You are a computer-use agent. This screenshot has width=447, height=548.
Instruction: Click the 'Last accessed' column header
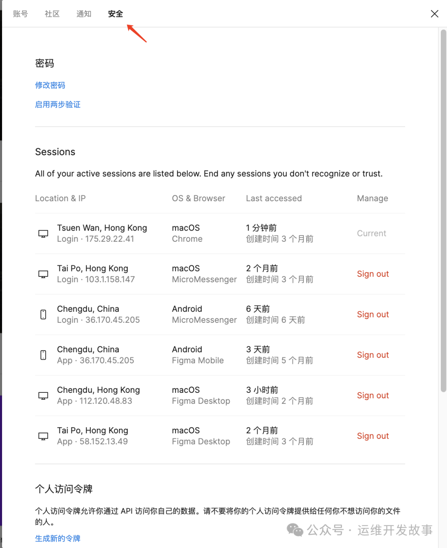(274, 198)
